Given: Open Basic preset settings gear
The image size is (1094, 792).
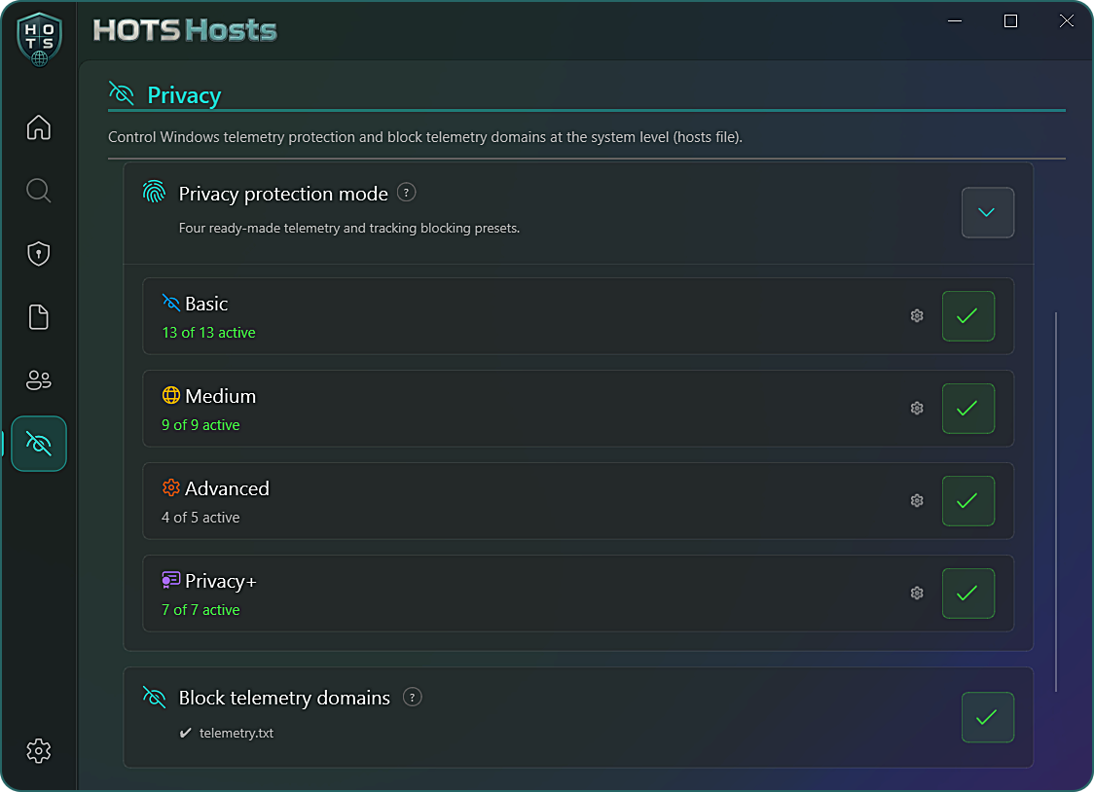Looking at the screenshot, I should point(917,316).
